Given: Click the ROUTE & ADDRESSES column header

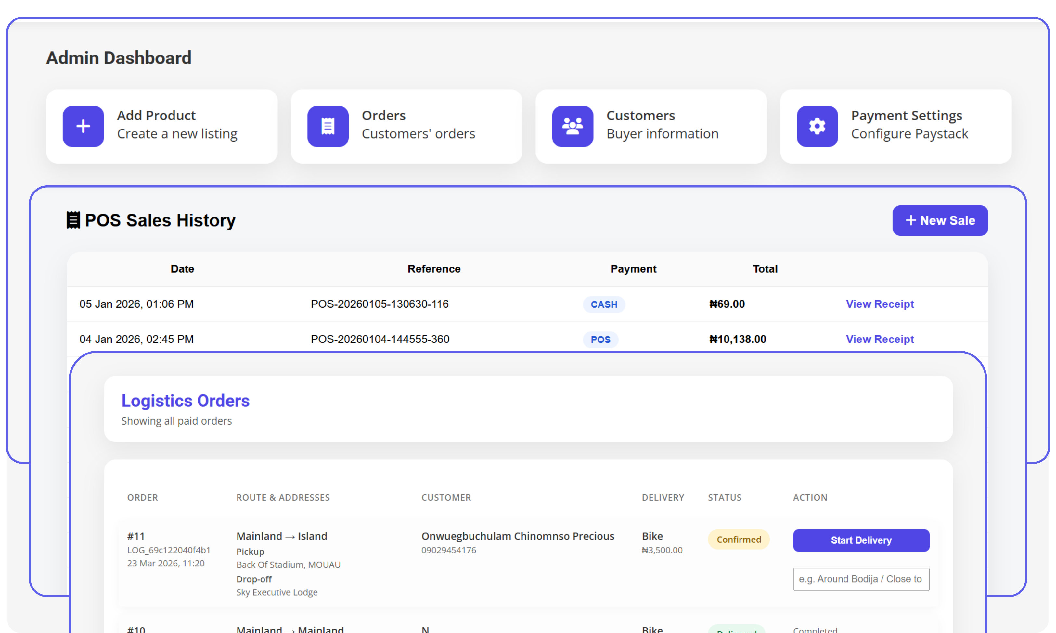Looking at the screenshot, I should tap(283, 497).
